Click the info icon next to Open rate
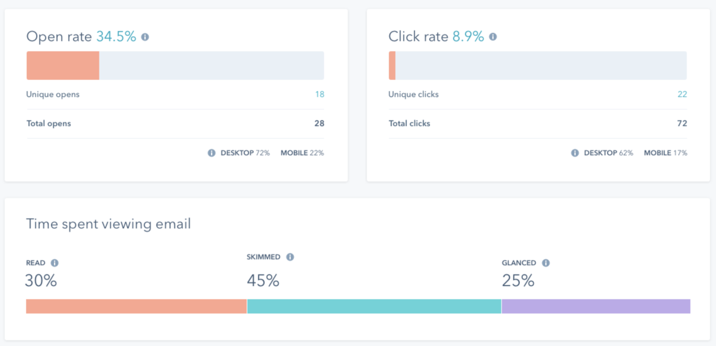This screenshot has width=716, height=346. 145,37
